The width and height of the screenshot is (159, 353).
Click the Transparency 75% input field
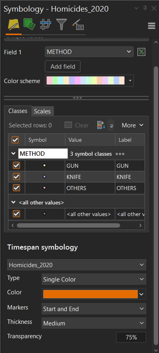[x=131, y=337]
